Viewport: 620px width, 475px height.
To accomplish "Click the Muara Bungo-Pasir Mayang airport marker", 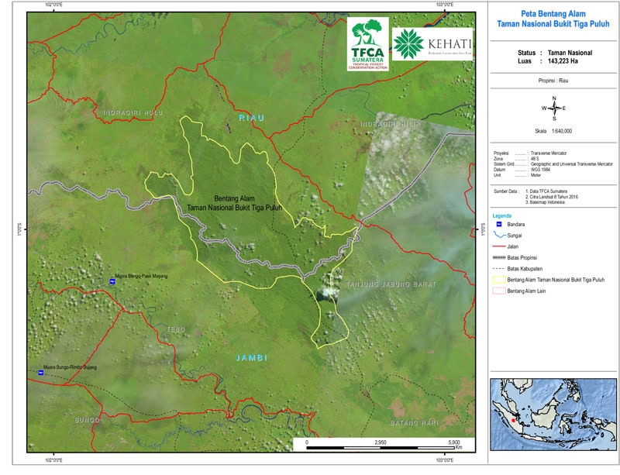I will click(x=112, y=282).
